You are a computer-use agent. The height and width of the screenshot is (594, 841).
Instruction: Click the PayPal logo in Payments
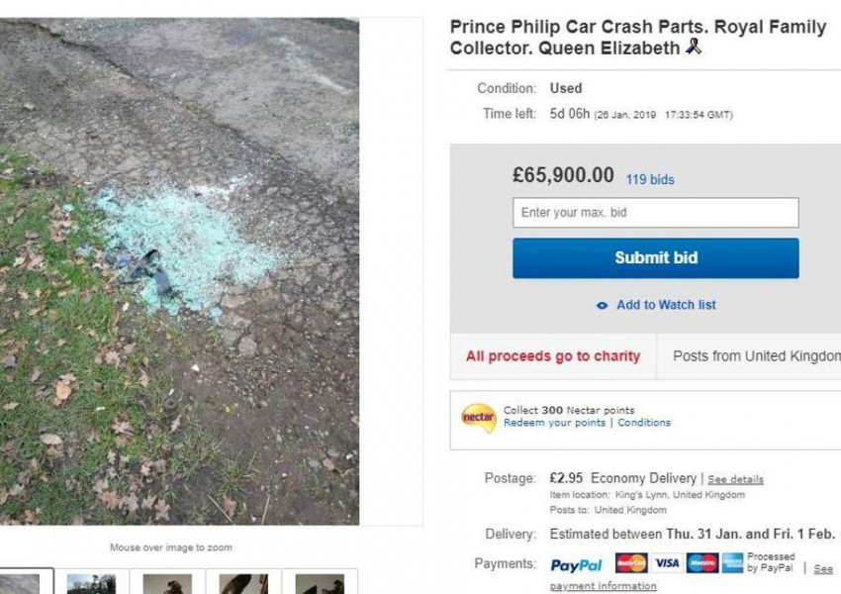[x=576, y=565]
